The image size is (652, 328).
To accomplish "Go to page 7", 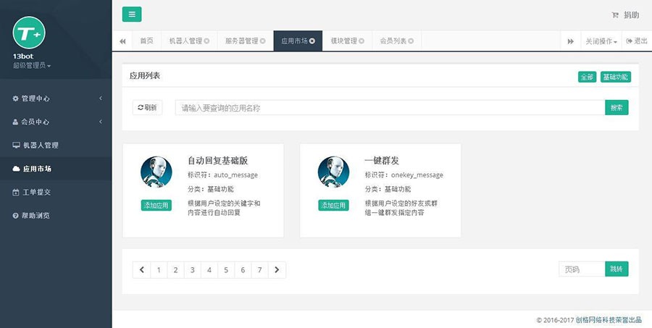I will [x=260, y=270].
